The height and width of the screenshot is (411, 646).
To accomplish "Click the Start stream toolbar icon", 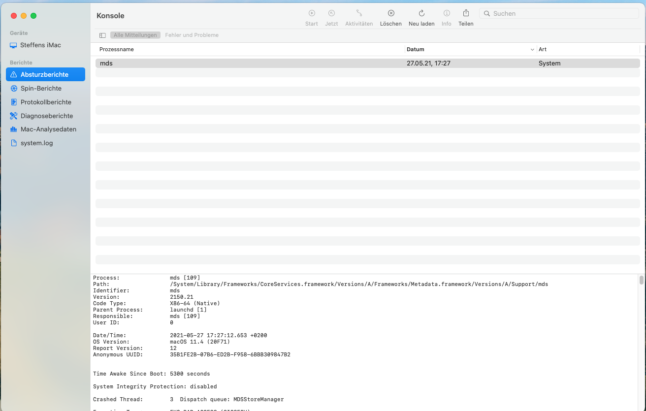I will click(312, 13).
